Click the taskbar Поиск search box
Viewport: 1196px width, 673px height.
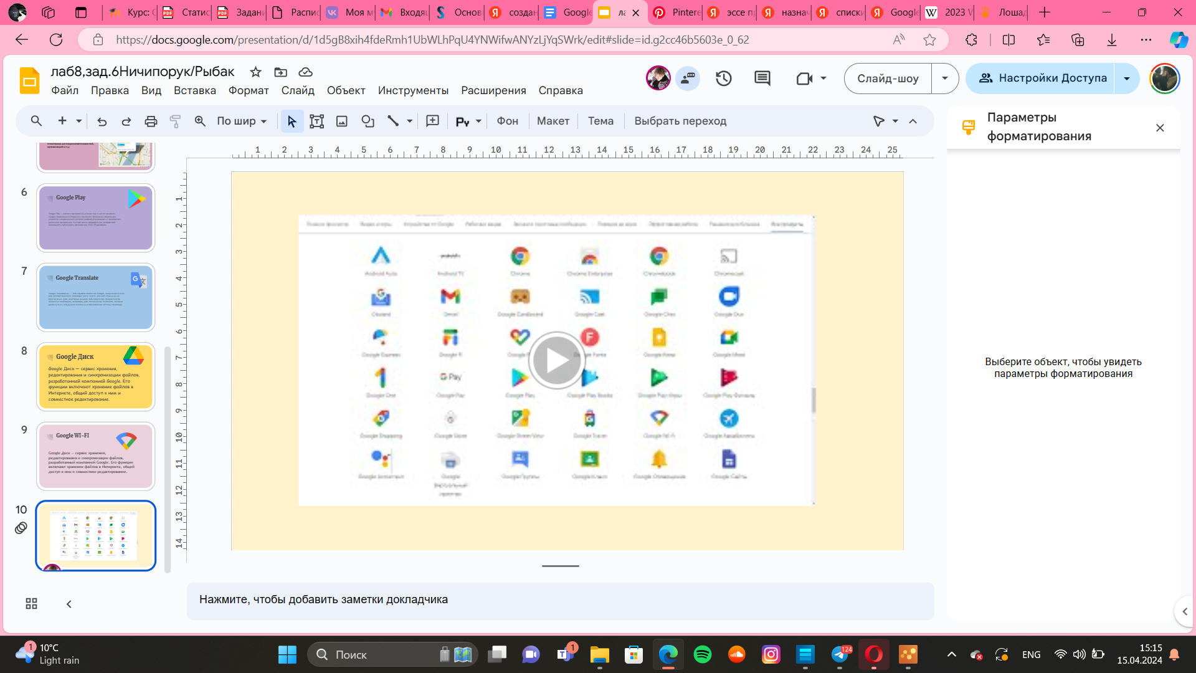(392, 654)
